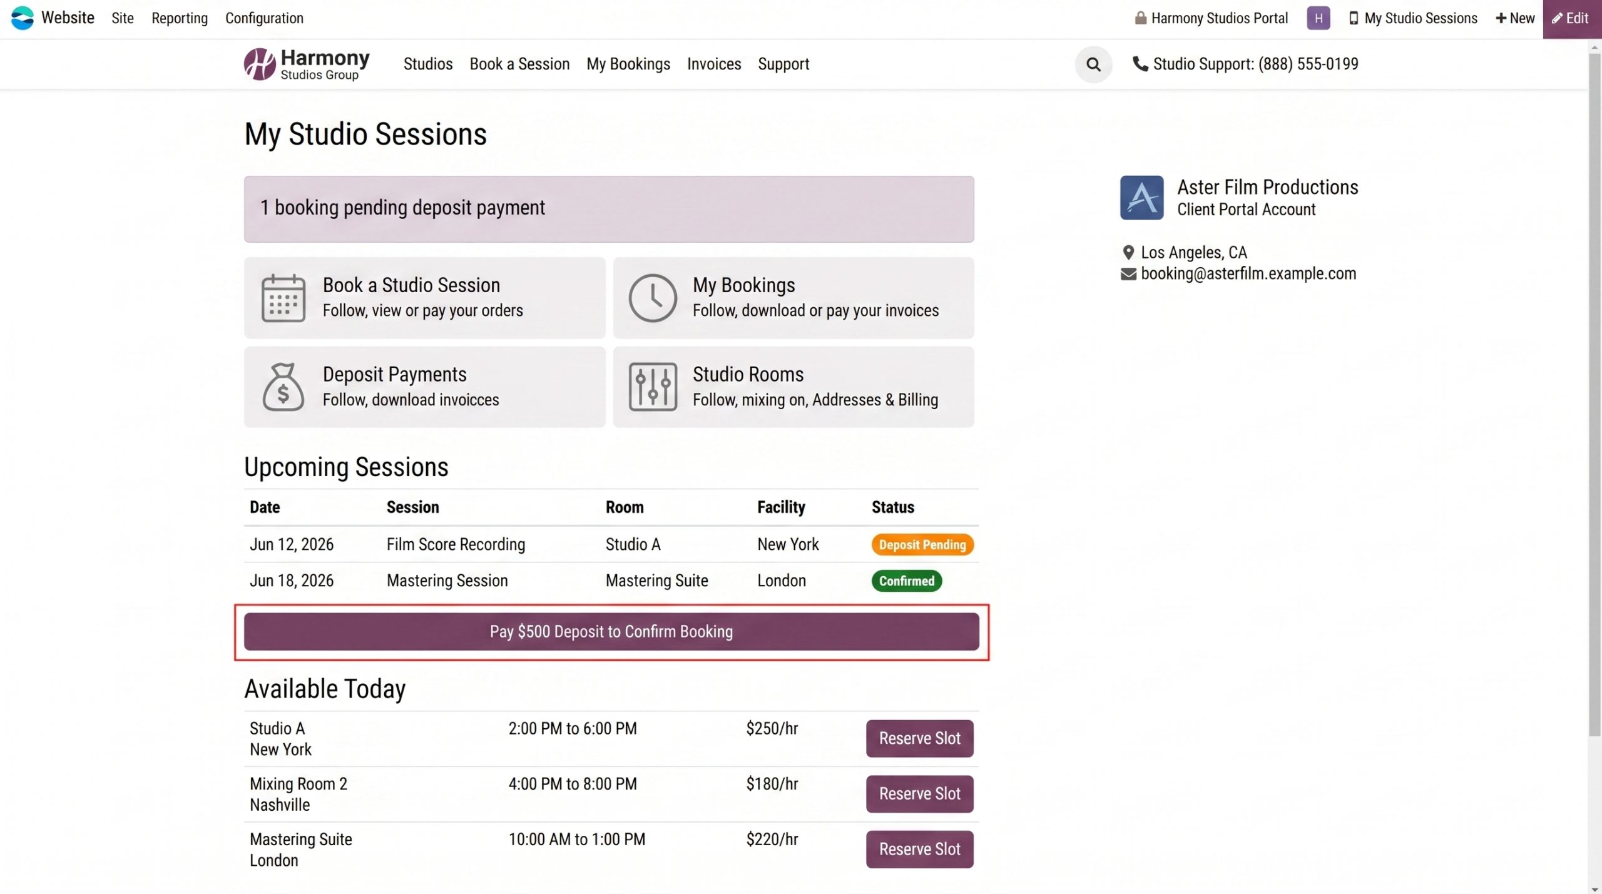Click the mobile preview icon beside My Studio Sessions
The image size is (1602, 894).
click(x=1354, y=18)
